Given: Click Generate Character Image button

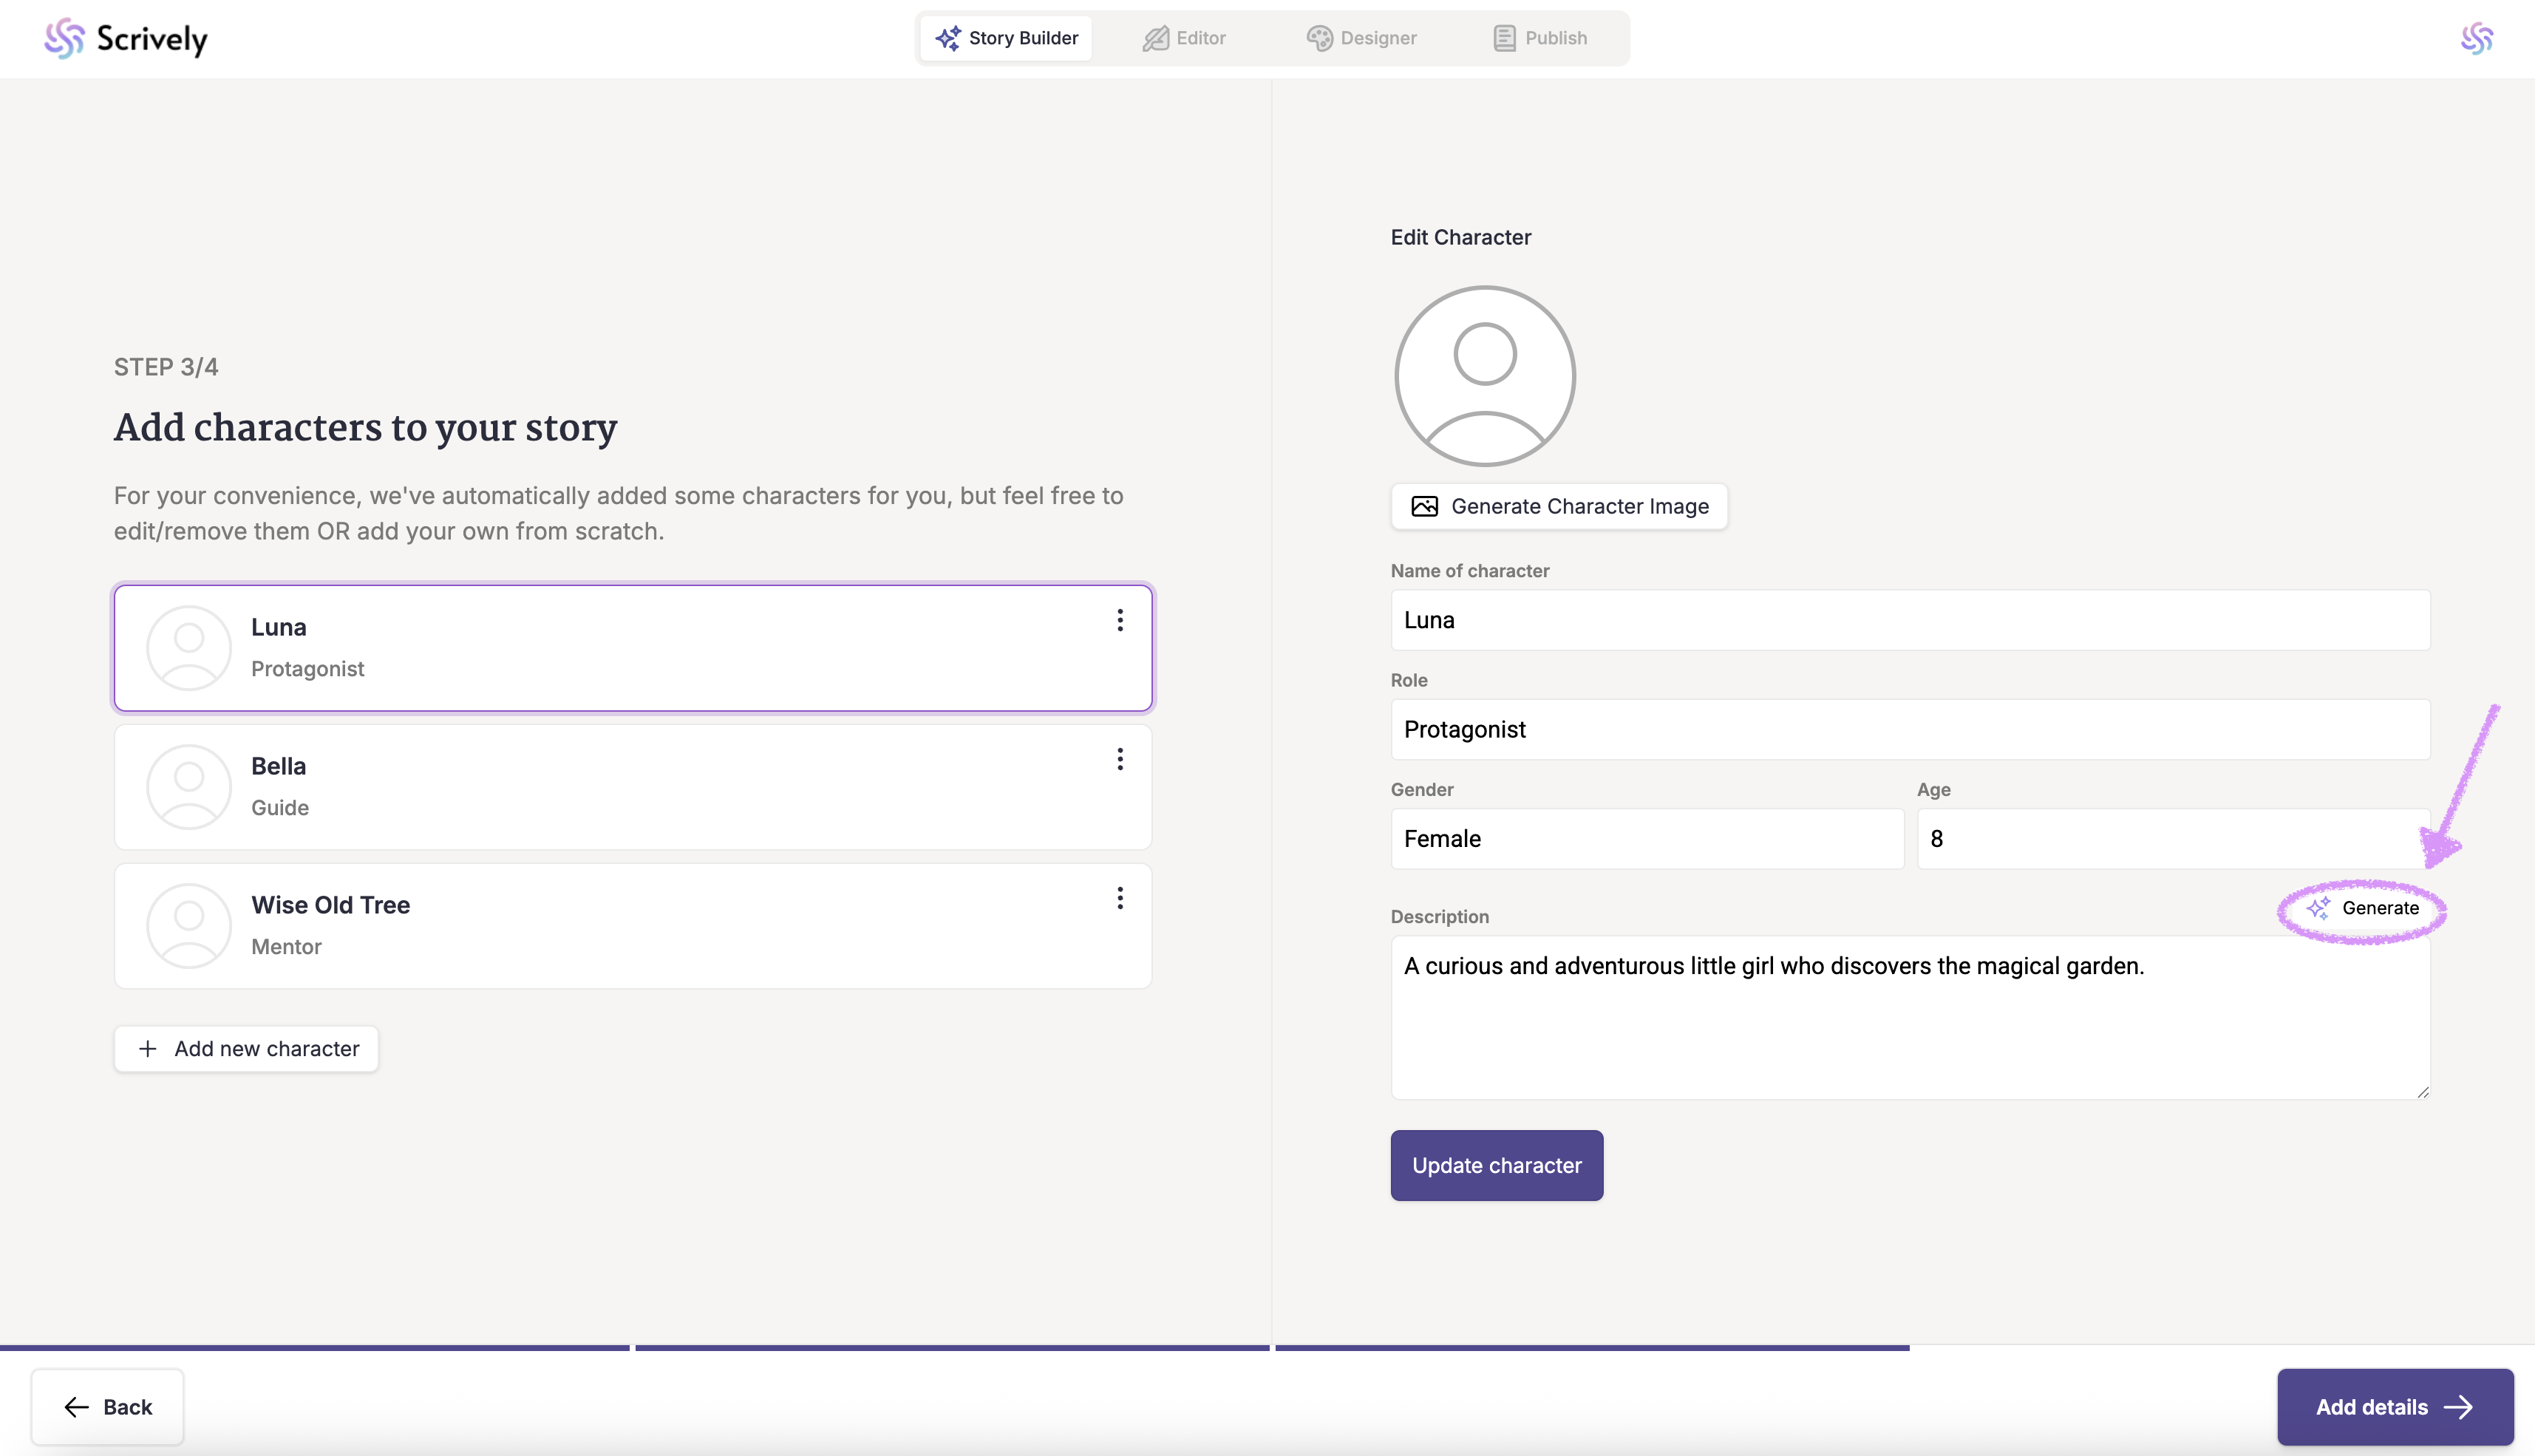Looking at the screenshot, I should (1559, 506).
